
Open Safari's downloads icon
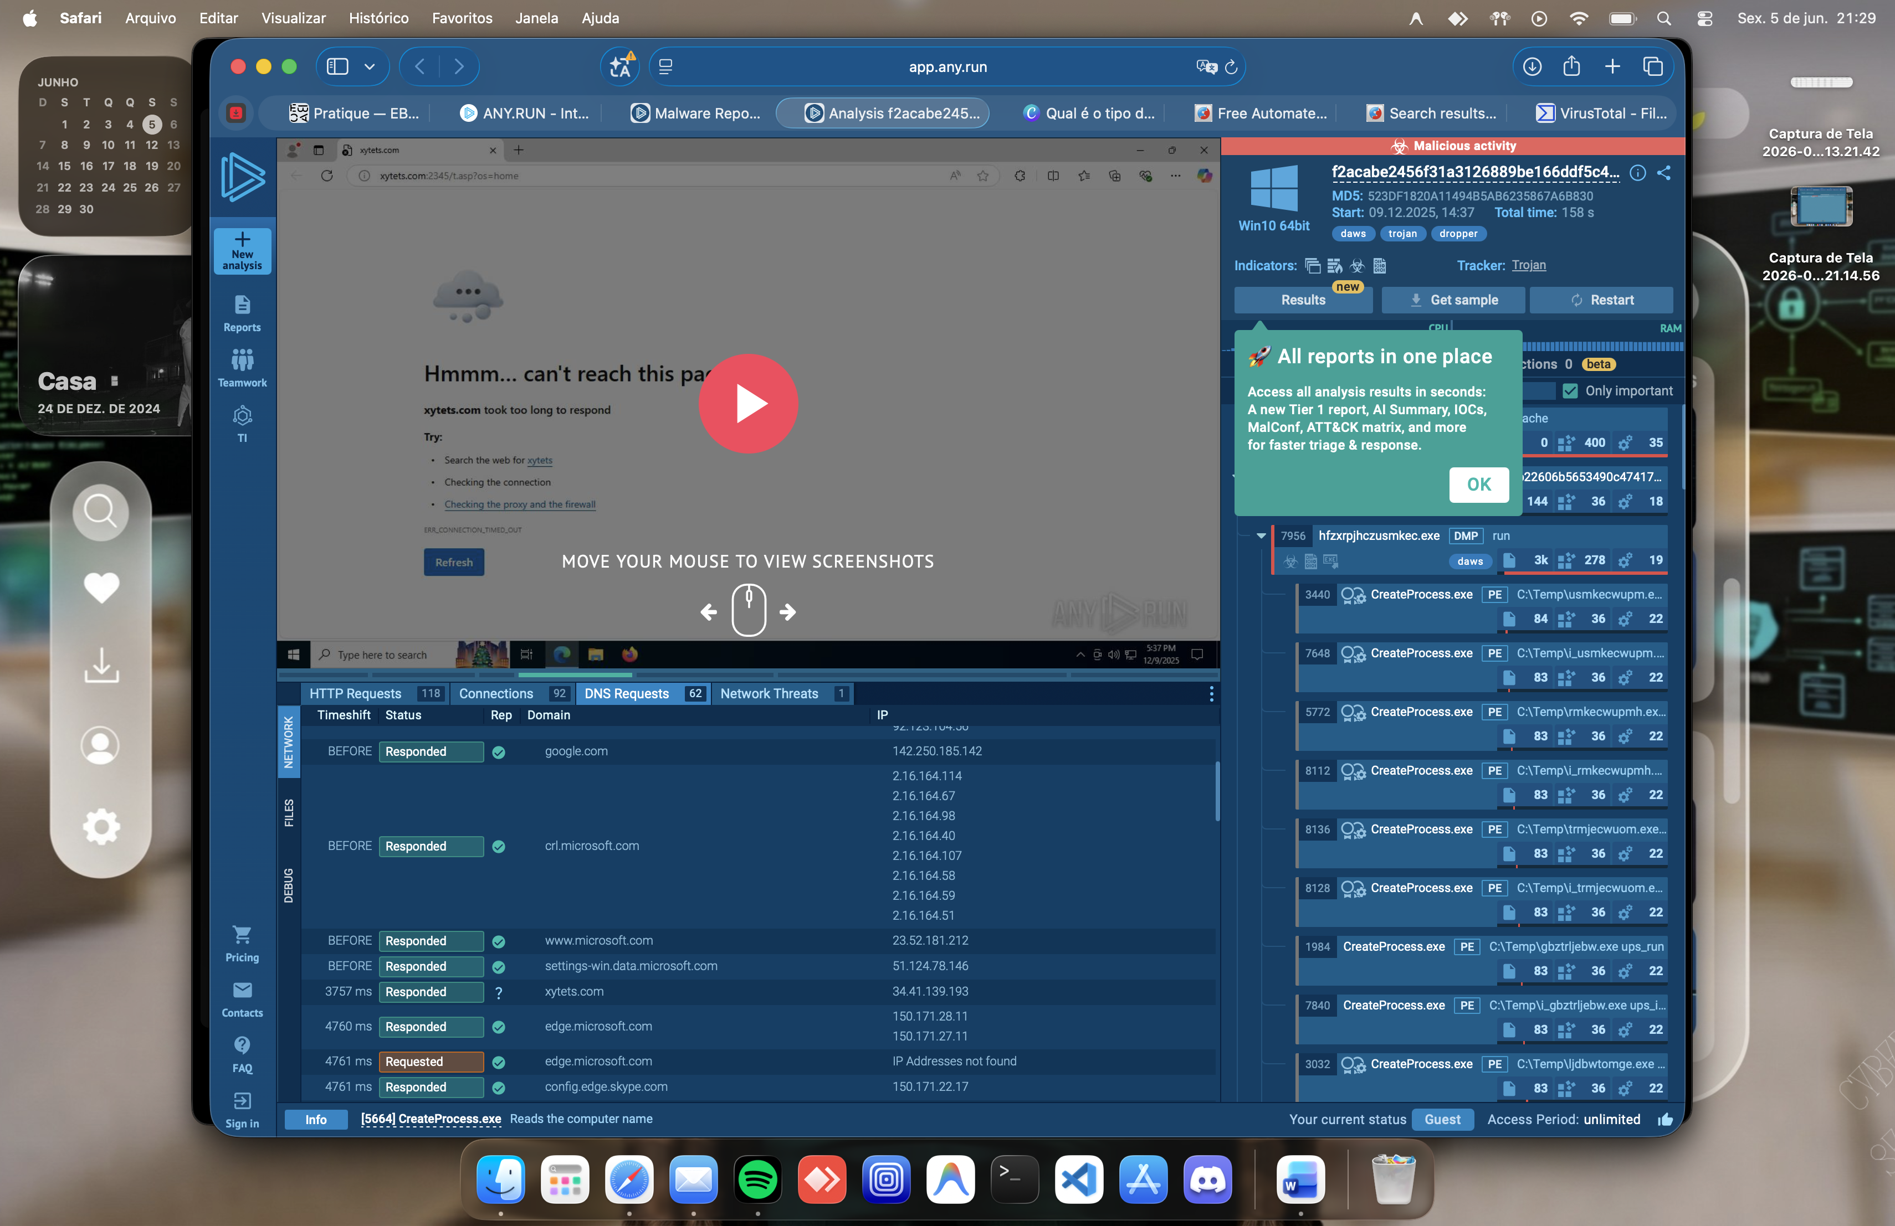tap(1532, 67)
